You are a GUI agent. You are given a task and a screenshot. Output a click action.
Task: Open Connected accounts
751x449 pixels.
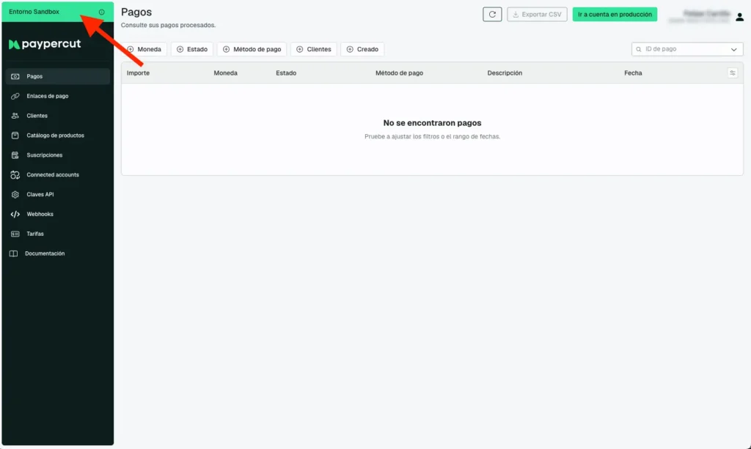(x=58, y=175)
